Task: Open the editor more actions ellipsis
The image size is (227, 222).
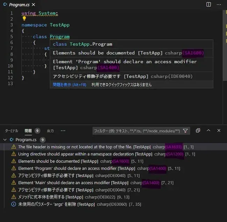Action: (x=219, y=5)
